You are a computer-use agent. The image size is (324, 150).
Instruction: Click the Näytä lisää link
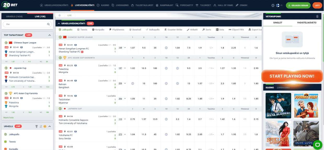8,118
